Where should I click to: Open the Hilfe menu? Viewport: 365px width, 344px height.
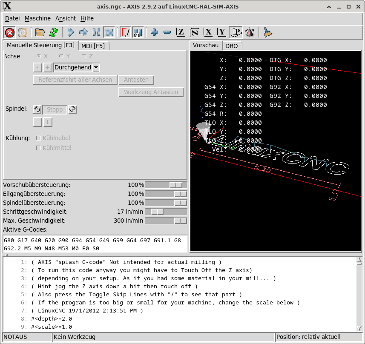(87, 18)
